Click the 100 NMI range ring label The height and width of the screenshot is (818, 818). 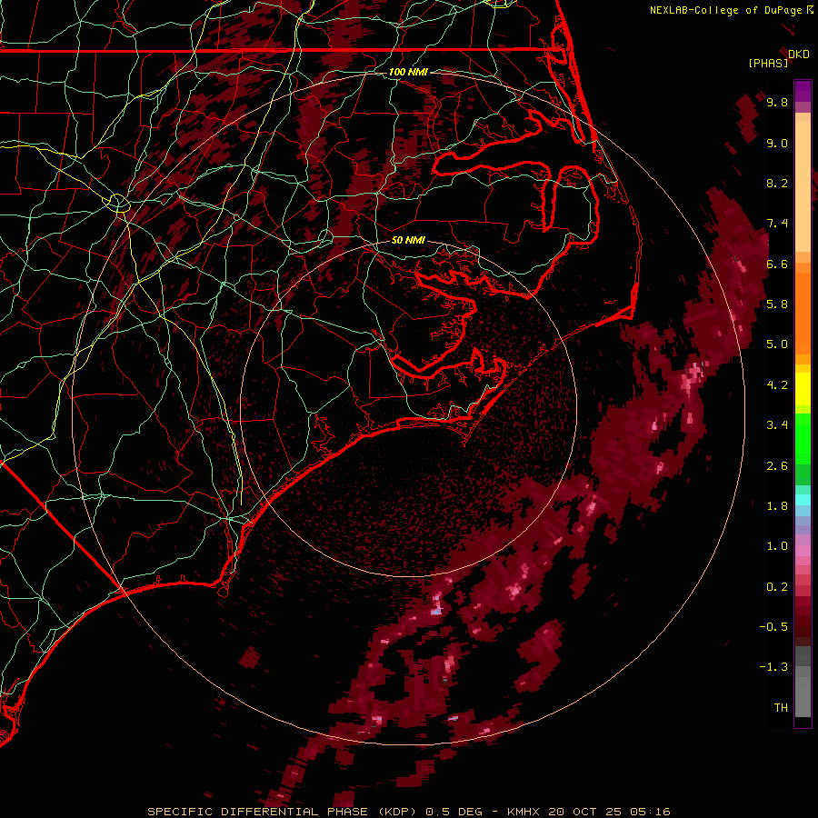[408, 72]
